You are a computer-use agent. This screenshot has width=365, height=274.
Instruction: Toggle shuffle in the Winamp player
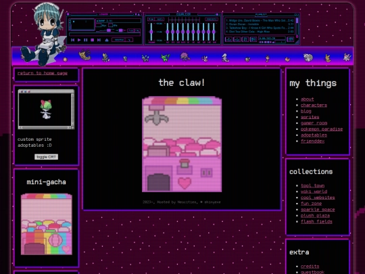click(118, 40)
